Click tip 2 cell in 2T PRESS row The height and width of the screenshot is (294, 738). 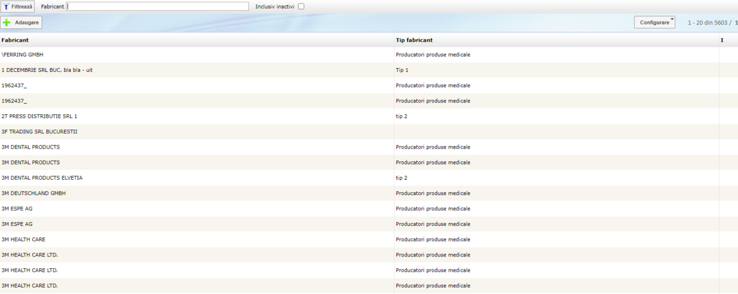402,116
